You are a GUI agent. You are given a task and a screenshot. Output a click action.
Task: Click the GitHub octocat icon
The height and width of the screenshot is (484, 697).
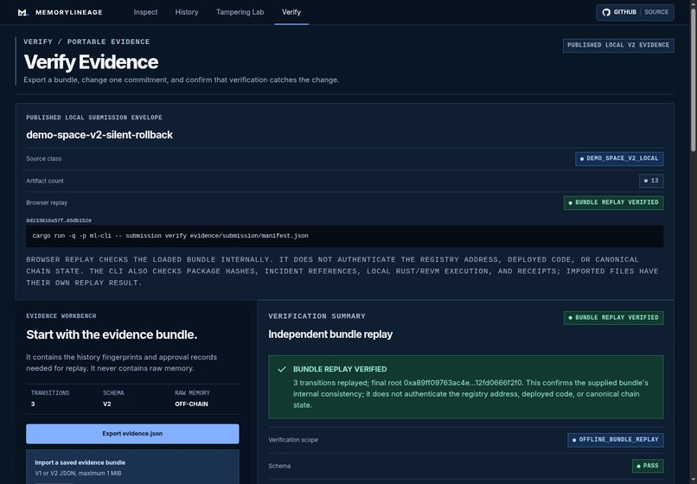606,12
